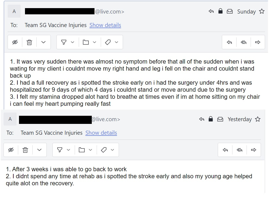The height and width of the screenshot is (198, 271).
Task: Toggle the crossed-eye unread icon in the Sunday email
Action: (x=15, y=42)
